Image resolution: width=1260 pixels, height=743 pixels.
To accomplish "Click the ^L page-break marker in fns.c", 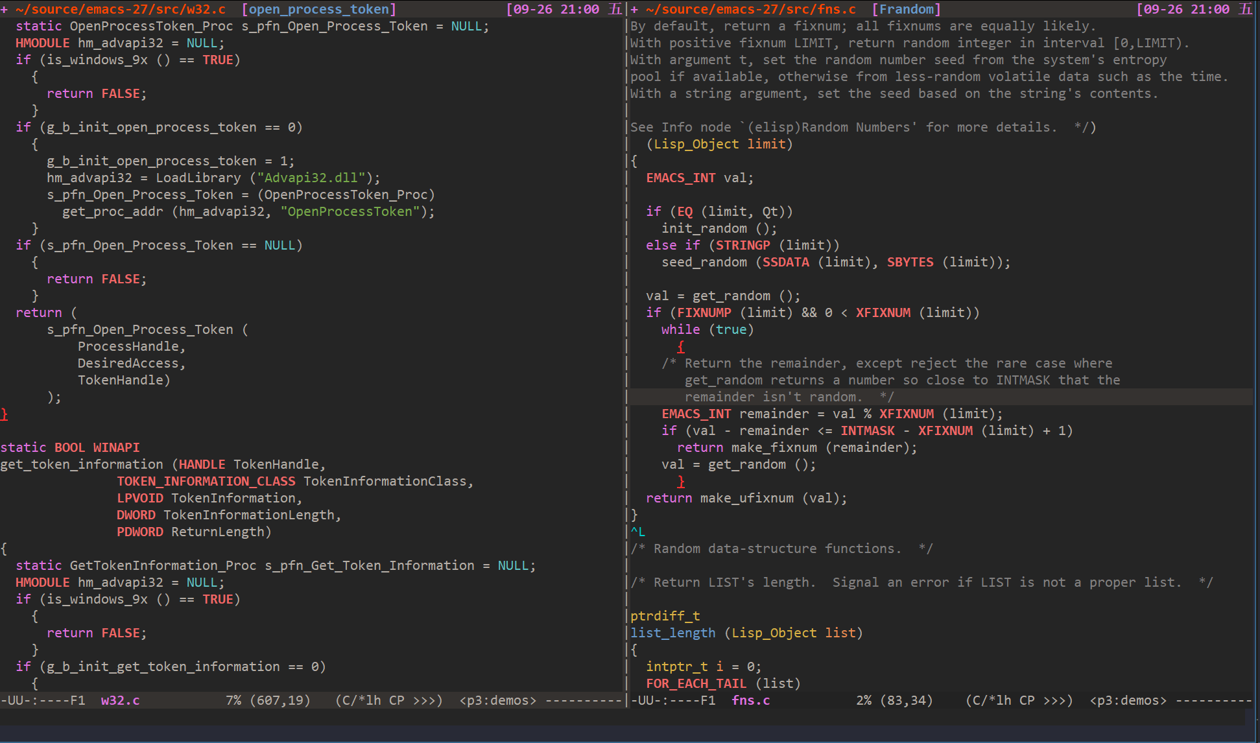I will tap(637, 532).
